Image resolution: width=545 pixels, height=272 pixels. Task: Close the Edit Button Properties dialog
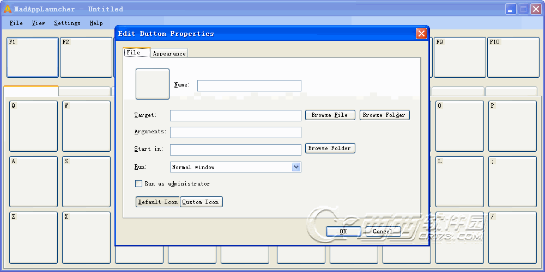(421, 34)
